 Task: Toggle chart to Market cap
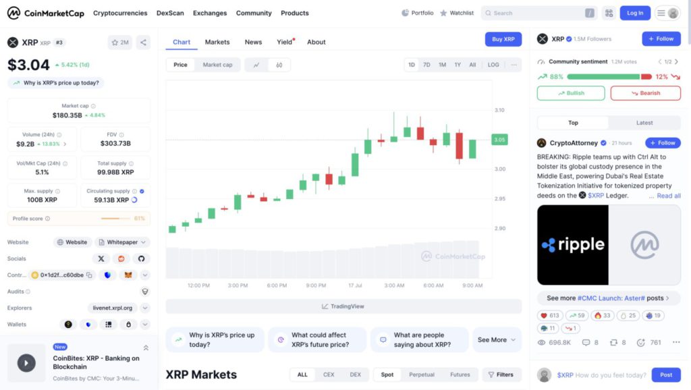pyautogui.click(x=217, y=65)
